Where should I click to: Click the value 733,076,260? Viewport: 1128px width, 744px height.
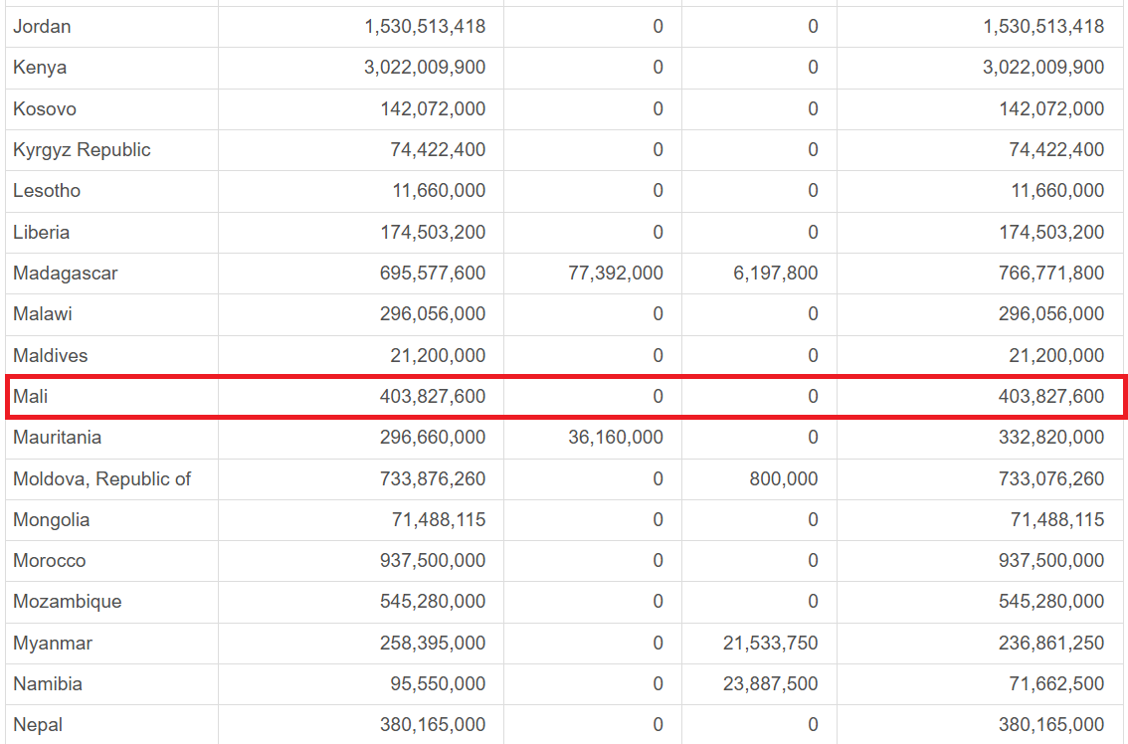(x=1051, y=479)
